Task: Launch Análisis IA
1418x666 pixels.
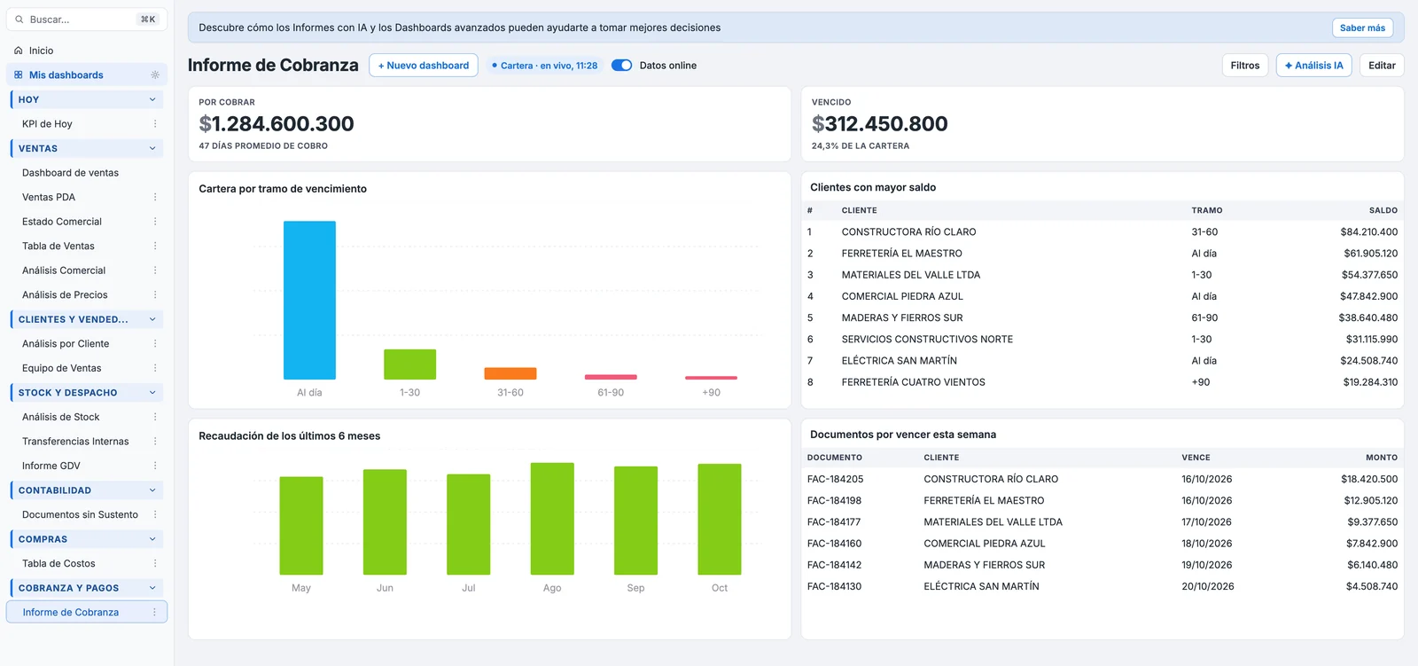Action: 1313,65
